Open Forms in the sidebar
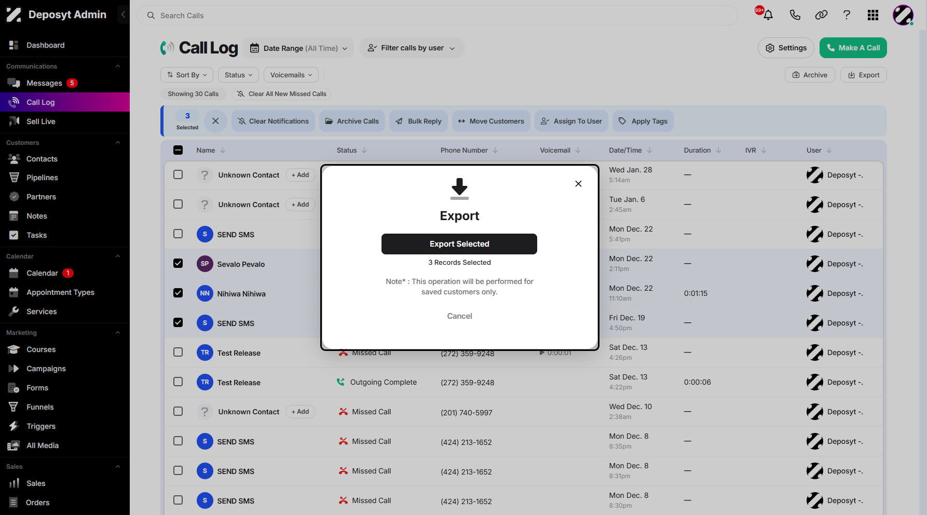 37,388
